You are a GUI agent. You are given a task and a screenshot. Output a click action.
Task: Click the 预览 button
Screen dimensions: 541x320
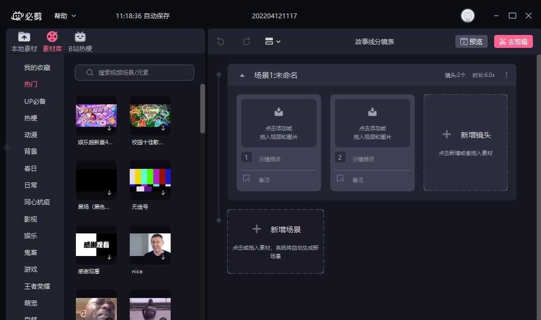(472, 41)
